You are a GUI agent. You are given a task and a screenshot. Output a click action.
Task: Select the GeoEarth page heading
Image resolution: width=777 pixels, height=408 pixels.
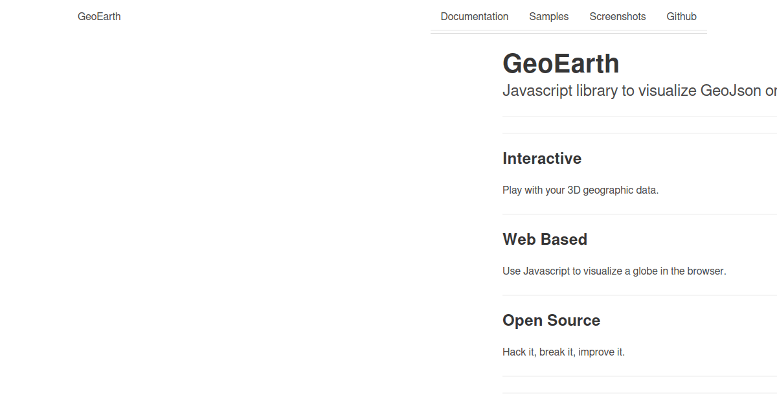[561, 63]
